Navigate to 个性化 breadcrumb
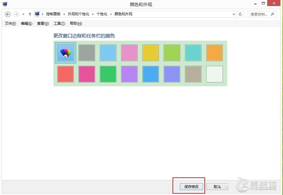The height and width of the screenshot is (195, 283). 102,14
